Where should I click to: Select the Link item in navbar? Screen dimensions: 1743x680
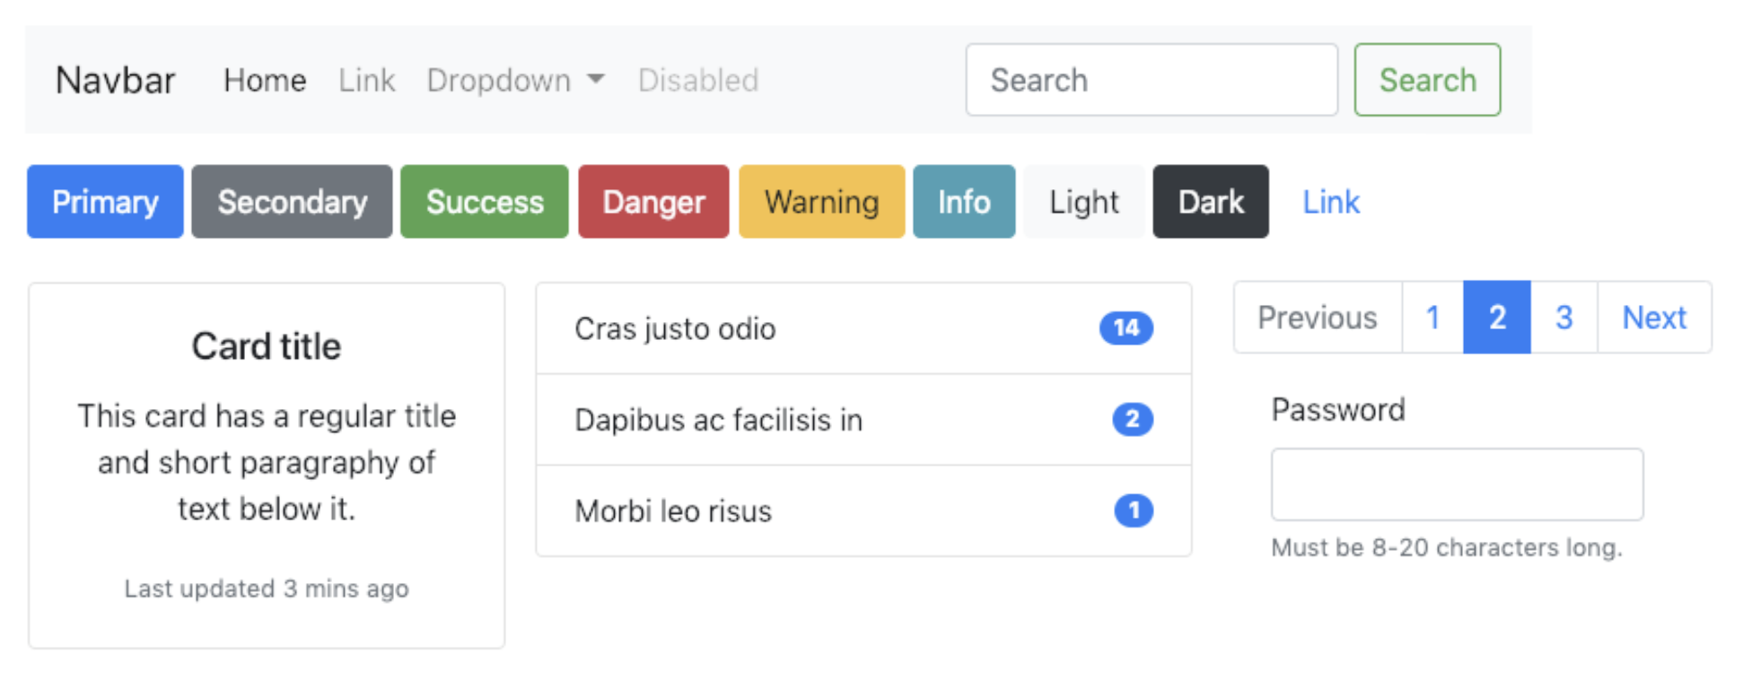point(366,81)
